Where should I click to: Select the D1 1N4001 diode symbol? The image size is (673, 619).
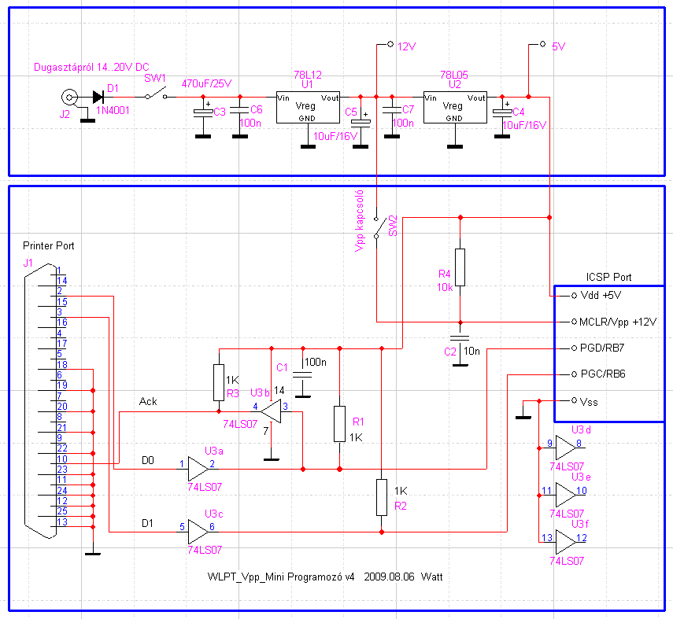pos(98,97)
